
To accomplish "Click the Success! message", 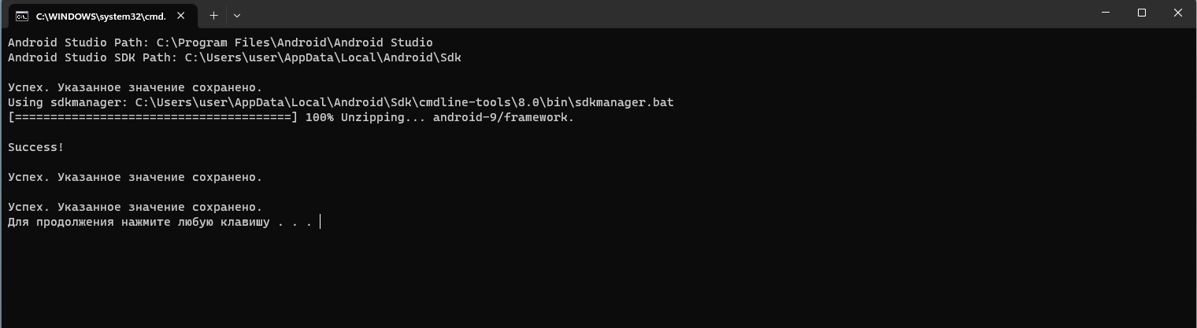I will 35,147.
